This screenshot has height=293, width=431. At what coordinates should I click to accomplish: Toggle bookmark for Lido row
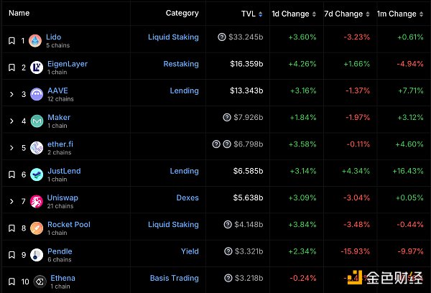11,41
